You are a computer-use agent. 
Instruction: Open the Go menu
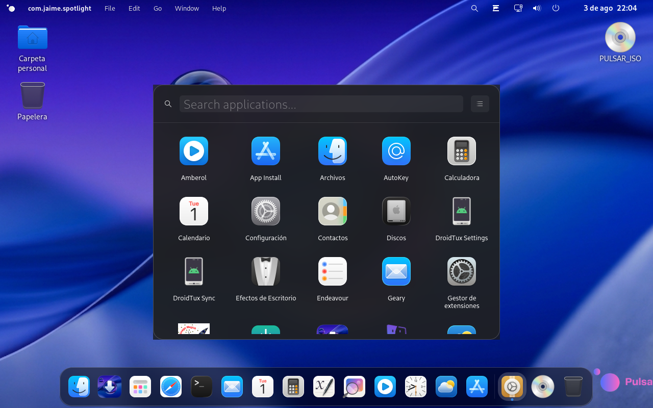click(x=158, y=8)
